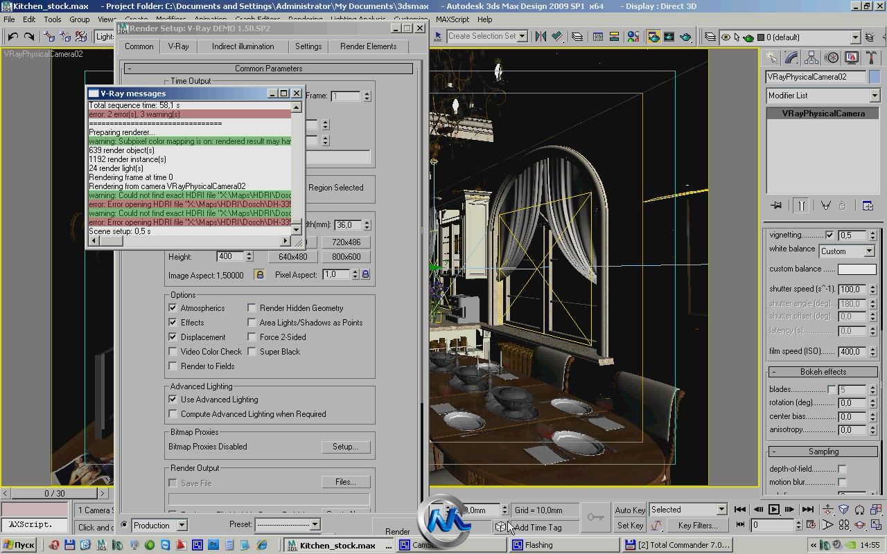Enable Compute Advanced Lighting when Required
The height and width of the screenshot is (554, 887).
point(173,414)
